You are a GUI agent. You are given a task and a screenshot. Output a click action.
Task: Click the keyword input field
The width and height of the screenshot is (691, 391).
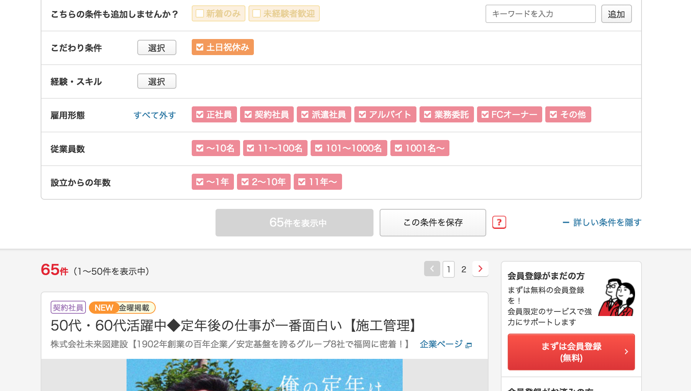click(540, 14)
